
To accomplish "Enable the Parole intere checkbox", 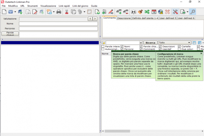I will pos(103,47).
